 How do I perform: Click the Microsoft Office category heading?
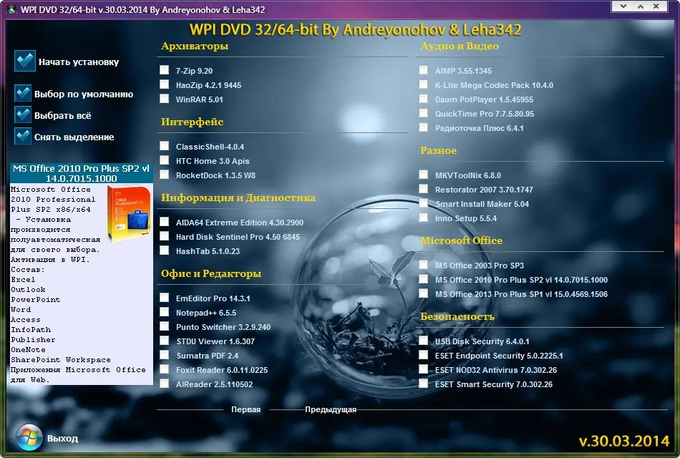click(x=462, y=240)
